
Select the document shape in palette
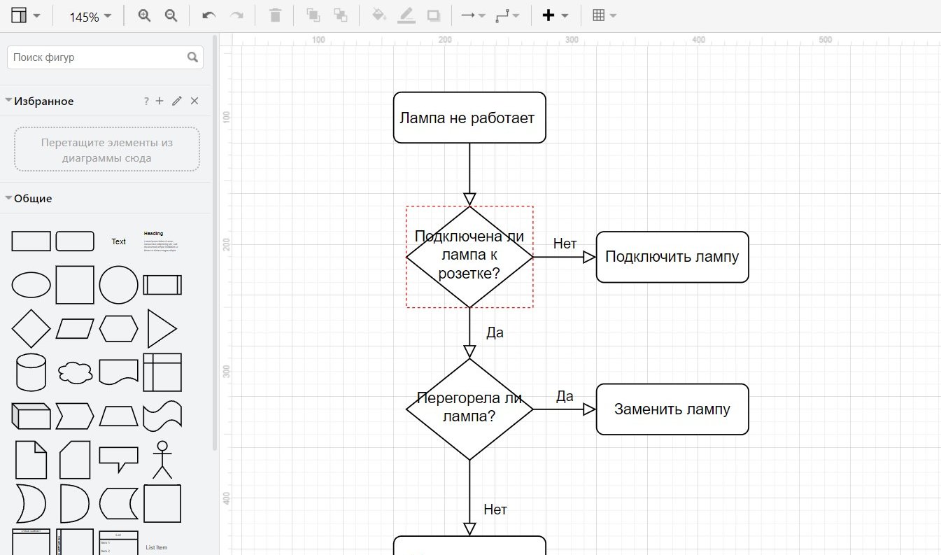click(x=119, y=372)
